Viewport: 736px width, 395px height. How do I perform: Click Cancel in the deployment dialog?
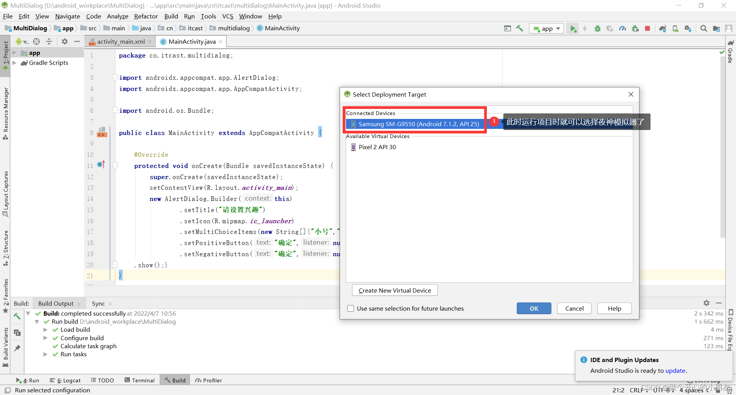click(x=574, y=308)
